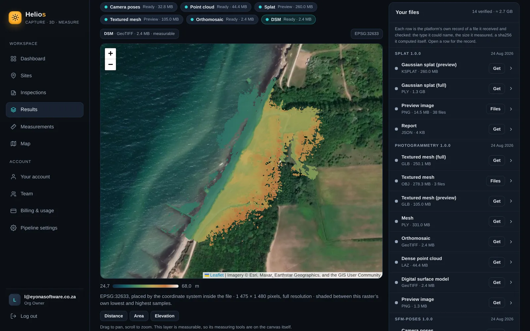Select the Orthomosaic layer chip
Screen dimensions: 530x331
(222, 20)
